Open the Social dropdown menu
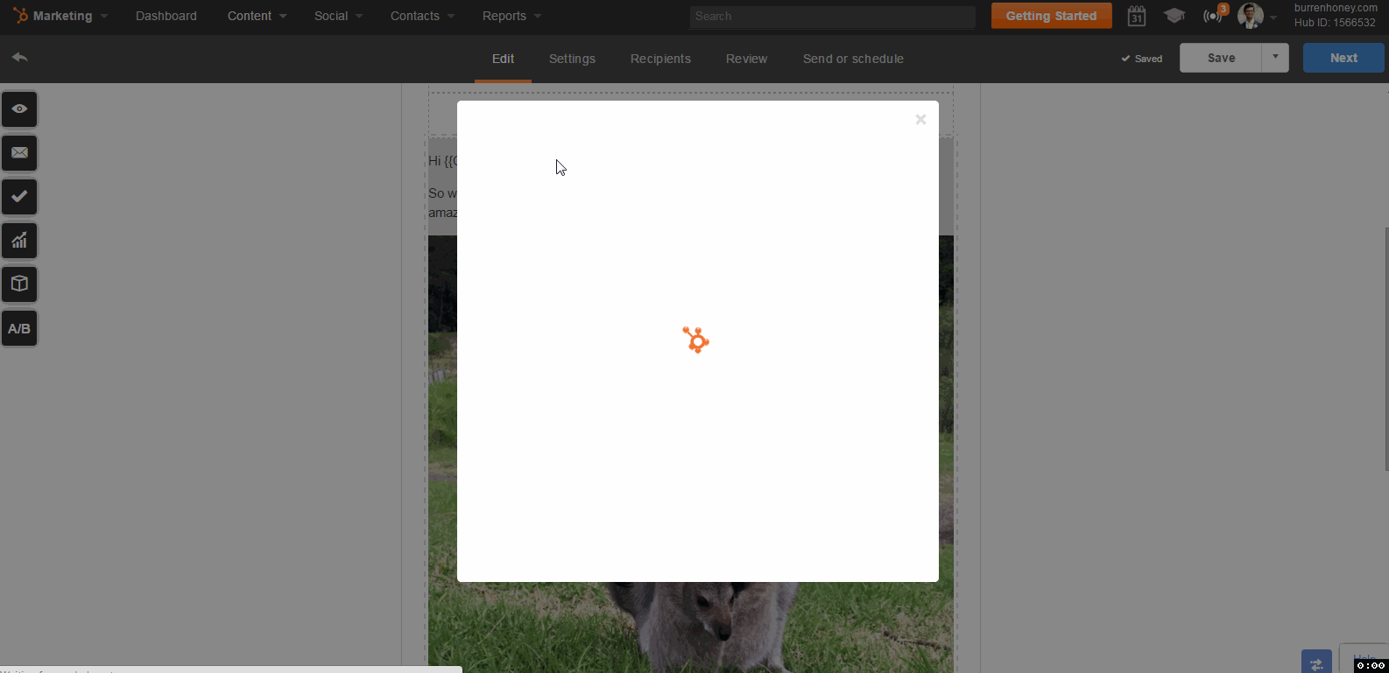 point(338,16)
